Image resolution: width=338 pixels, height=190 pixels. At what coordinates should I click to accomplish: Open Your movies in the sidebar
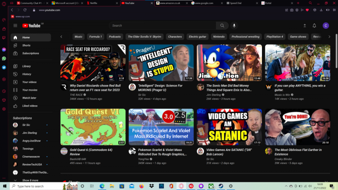pyautogui.click(x=31, y=90)
